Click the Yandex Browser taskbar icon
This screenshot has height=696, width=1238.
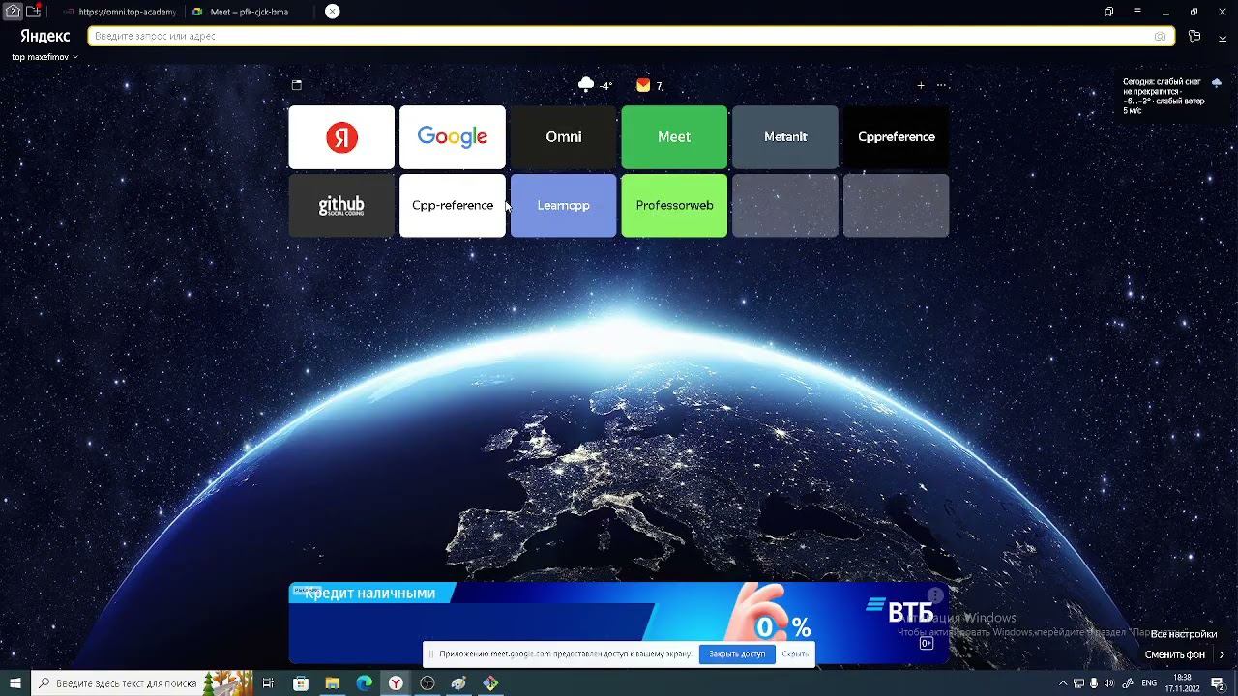(x=397, y=683)
